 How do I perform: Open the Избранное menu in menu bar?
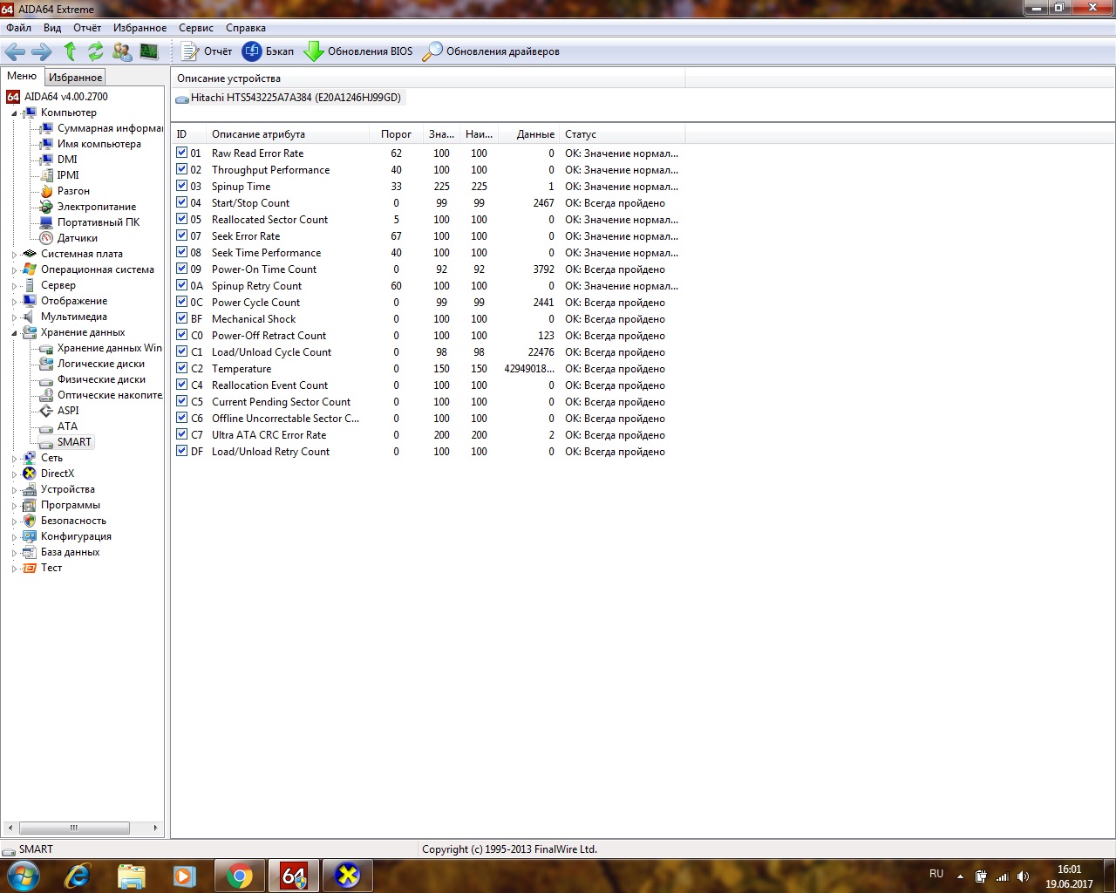tap(139, 28)
